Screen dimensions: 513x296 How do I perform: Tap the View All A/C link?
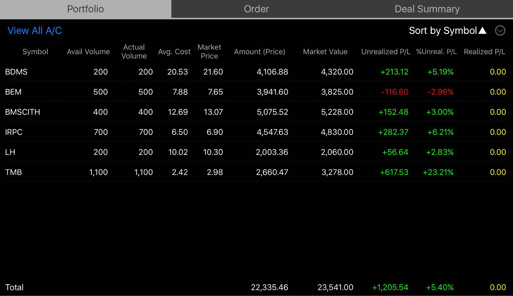35,31
